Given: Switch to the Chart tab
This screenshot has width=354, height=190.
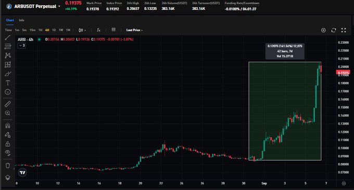Looking at the screenshot, I should [10, 20].
